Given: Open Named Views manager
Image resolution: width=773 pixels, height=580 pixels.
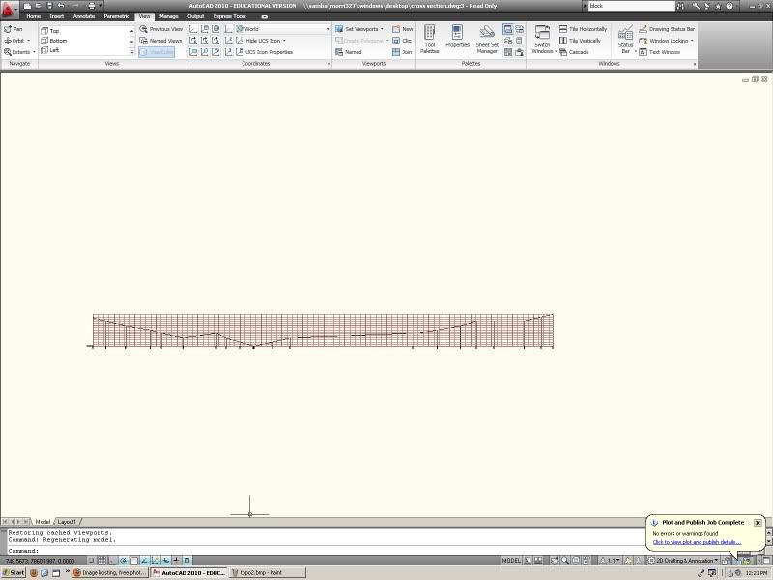Looking at the screenshot, I should click(160, 41).
